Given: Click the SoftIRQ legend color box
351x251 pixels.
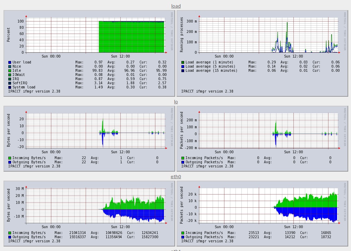Looking at the screenshot, I should (10, 83).
